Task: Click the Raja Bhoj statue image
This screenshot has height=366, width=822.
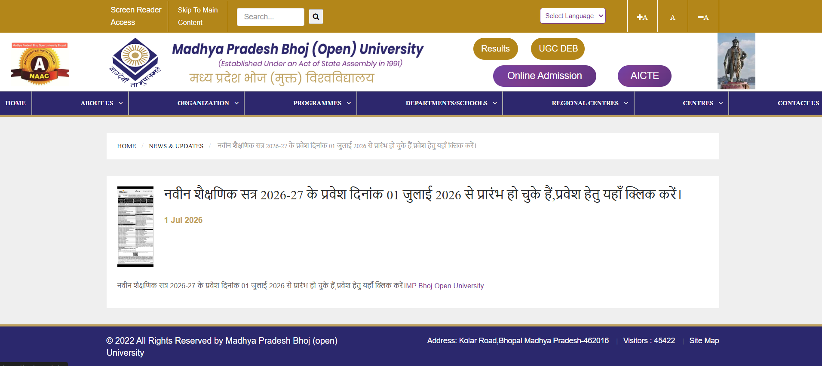Action: pos(736,61)
